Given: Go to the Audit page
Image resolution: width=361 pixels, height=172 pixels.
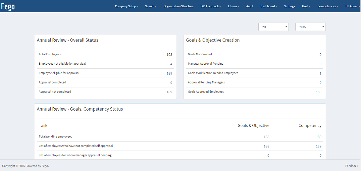Looking at the screenshot, I should click(250, 6).
